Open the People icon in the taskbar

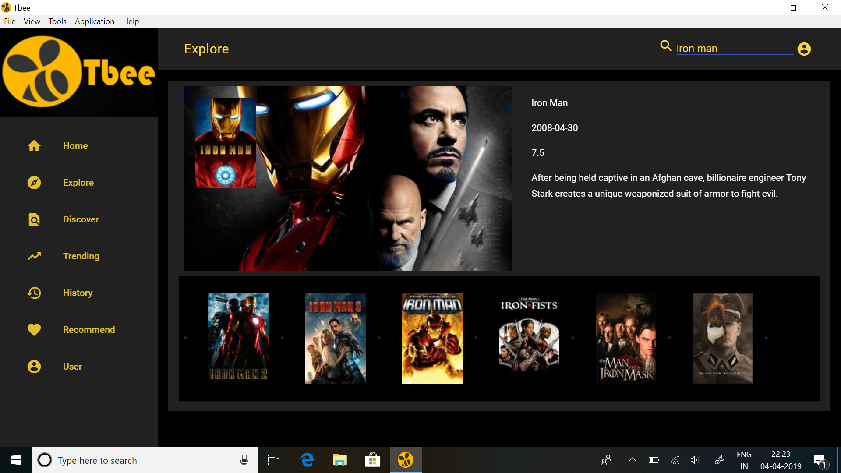(606, 460)
